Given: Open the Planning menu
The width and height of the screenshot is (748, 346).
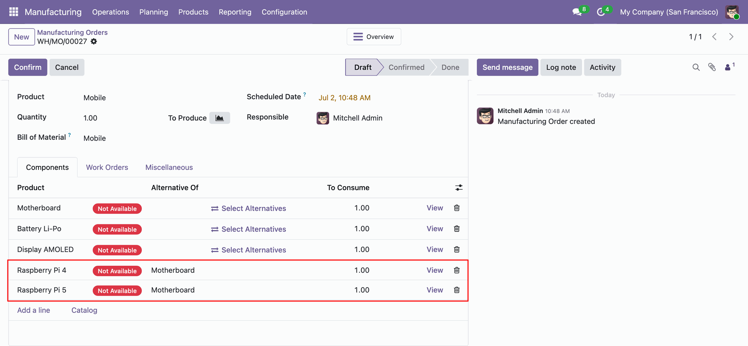Looking at the screenshot, I should 154,12.
